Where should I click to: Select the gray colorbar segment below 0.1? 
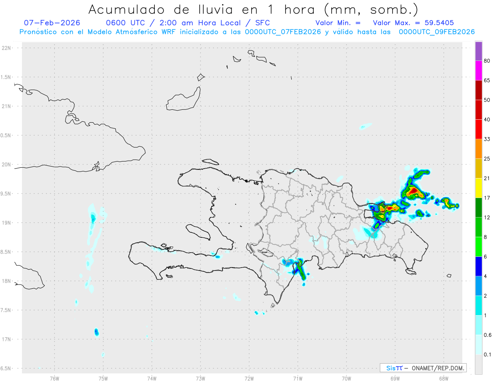[478, 365]
